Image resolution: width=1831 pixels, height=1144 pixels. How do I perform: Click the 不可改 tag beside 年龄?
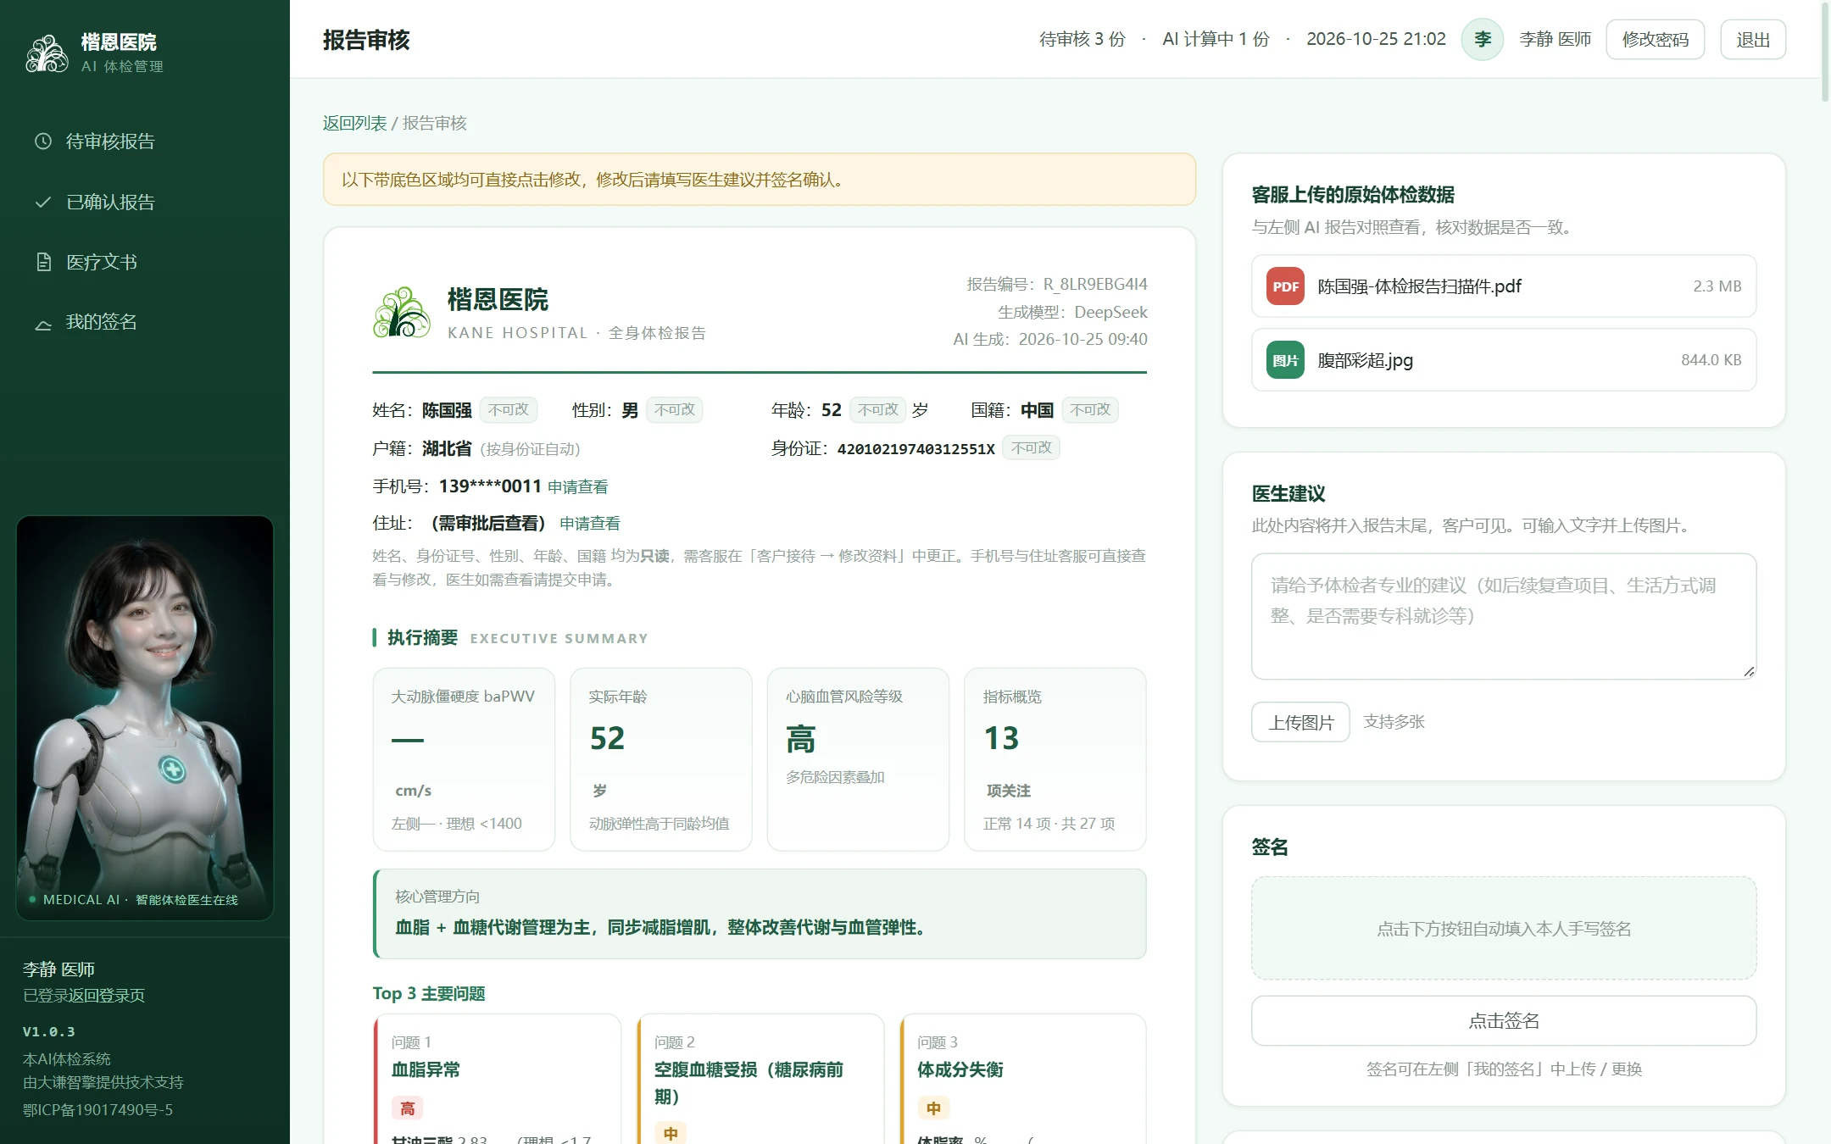[878, 410]
